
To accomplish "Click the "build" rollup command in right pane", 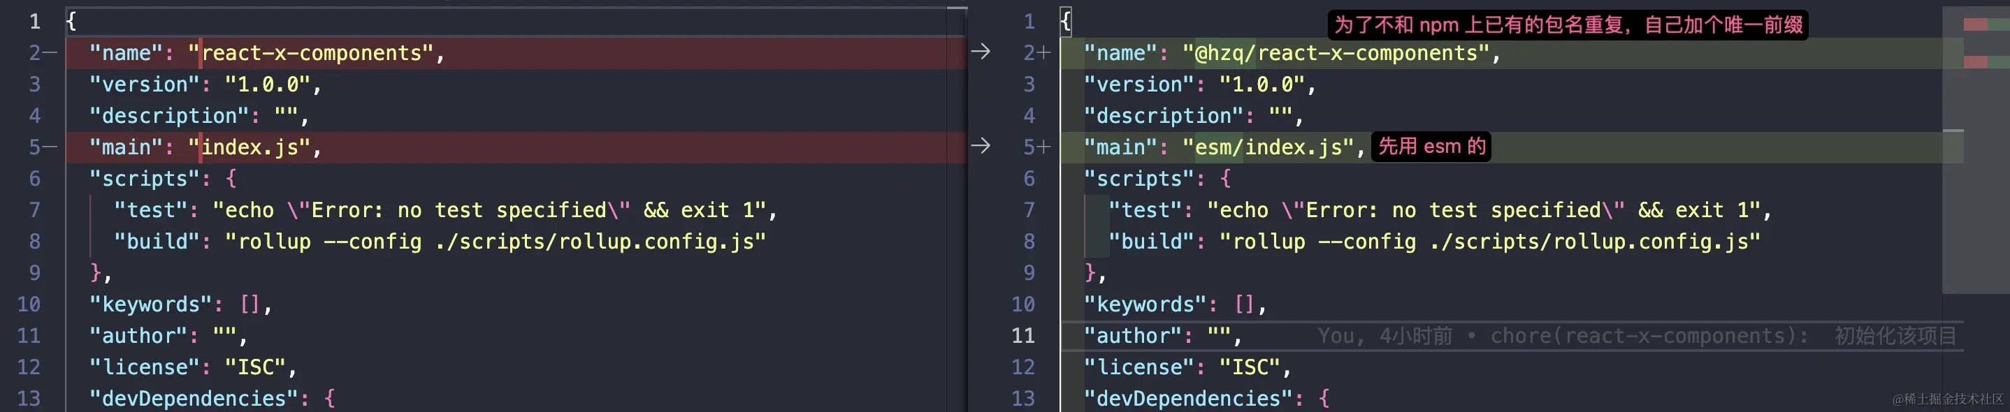I will [x=1490, y=241].
